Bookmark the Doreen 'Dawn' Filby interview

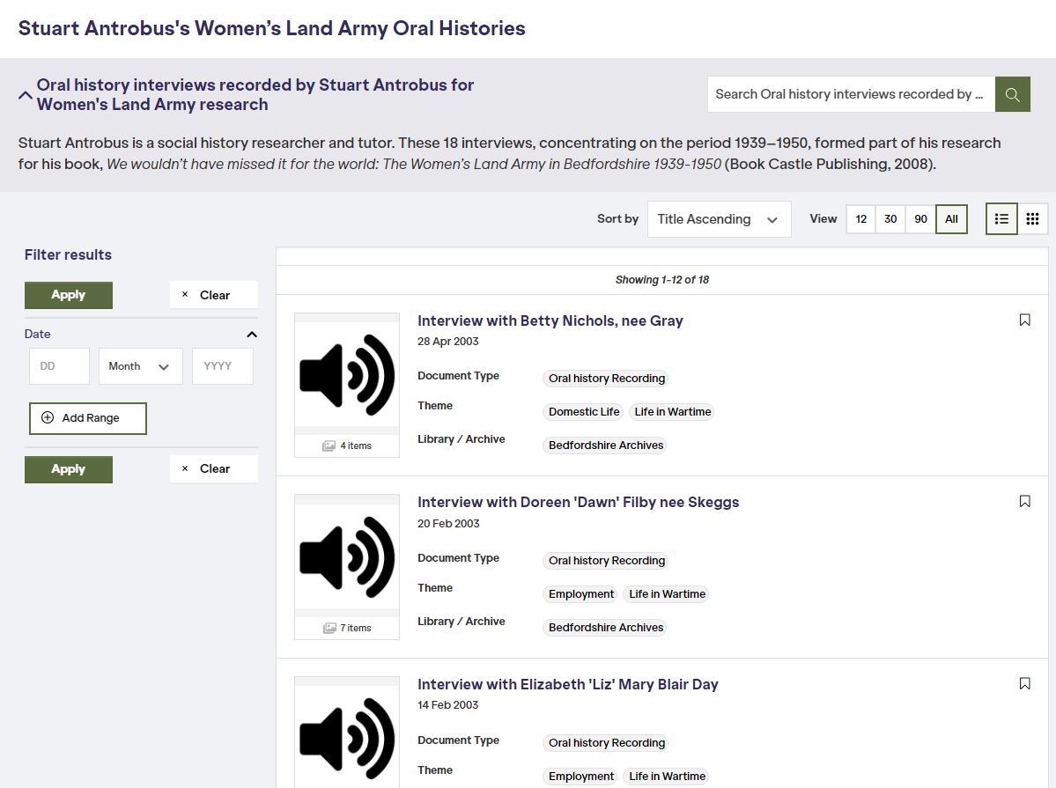pyautogui.click(x=1024, y=501)
